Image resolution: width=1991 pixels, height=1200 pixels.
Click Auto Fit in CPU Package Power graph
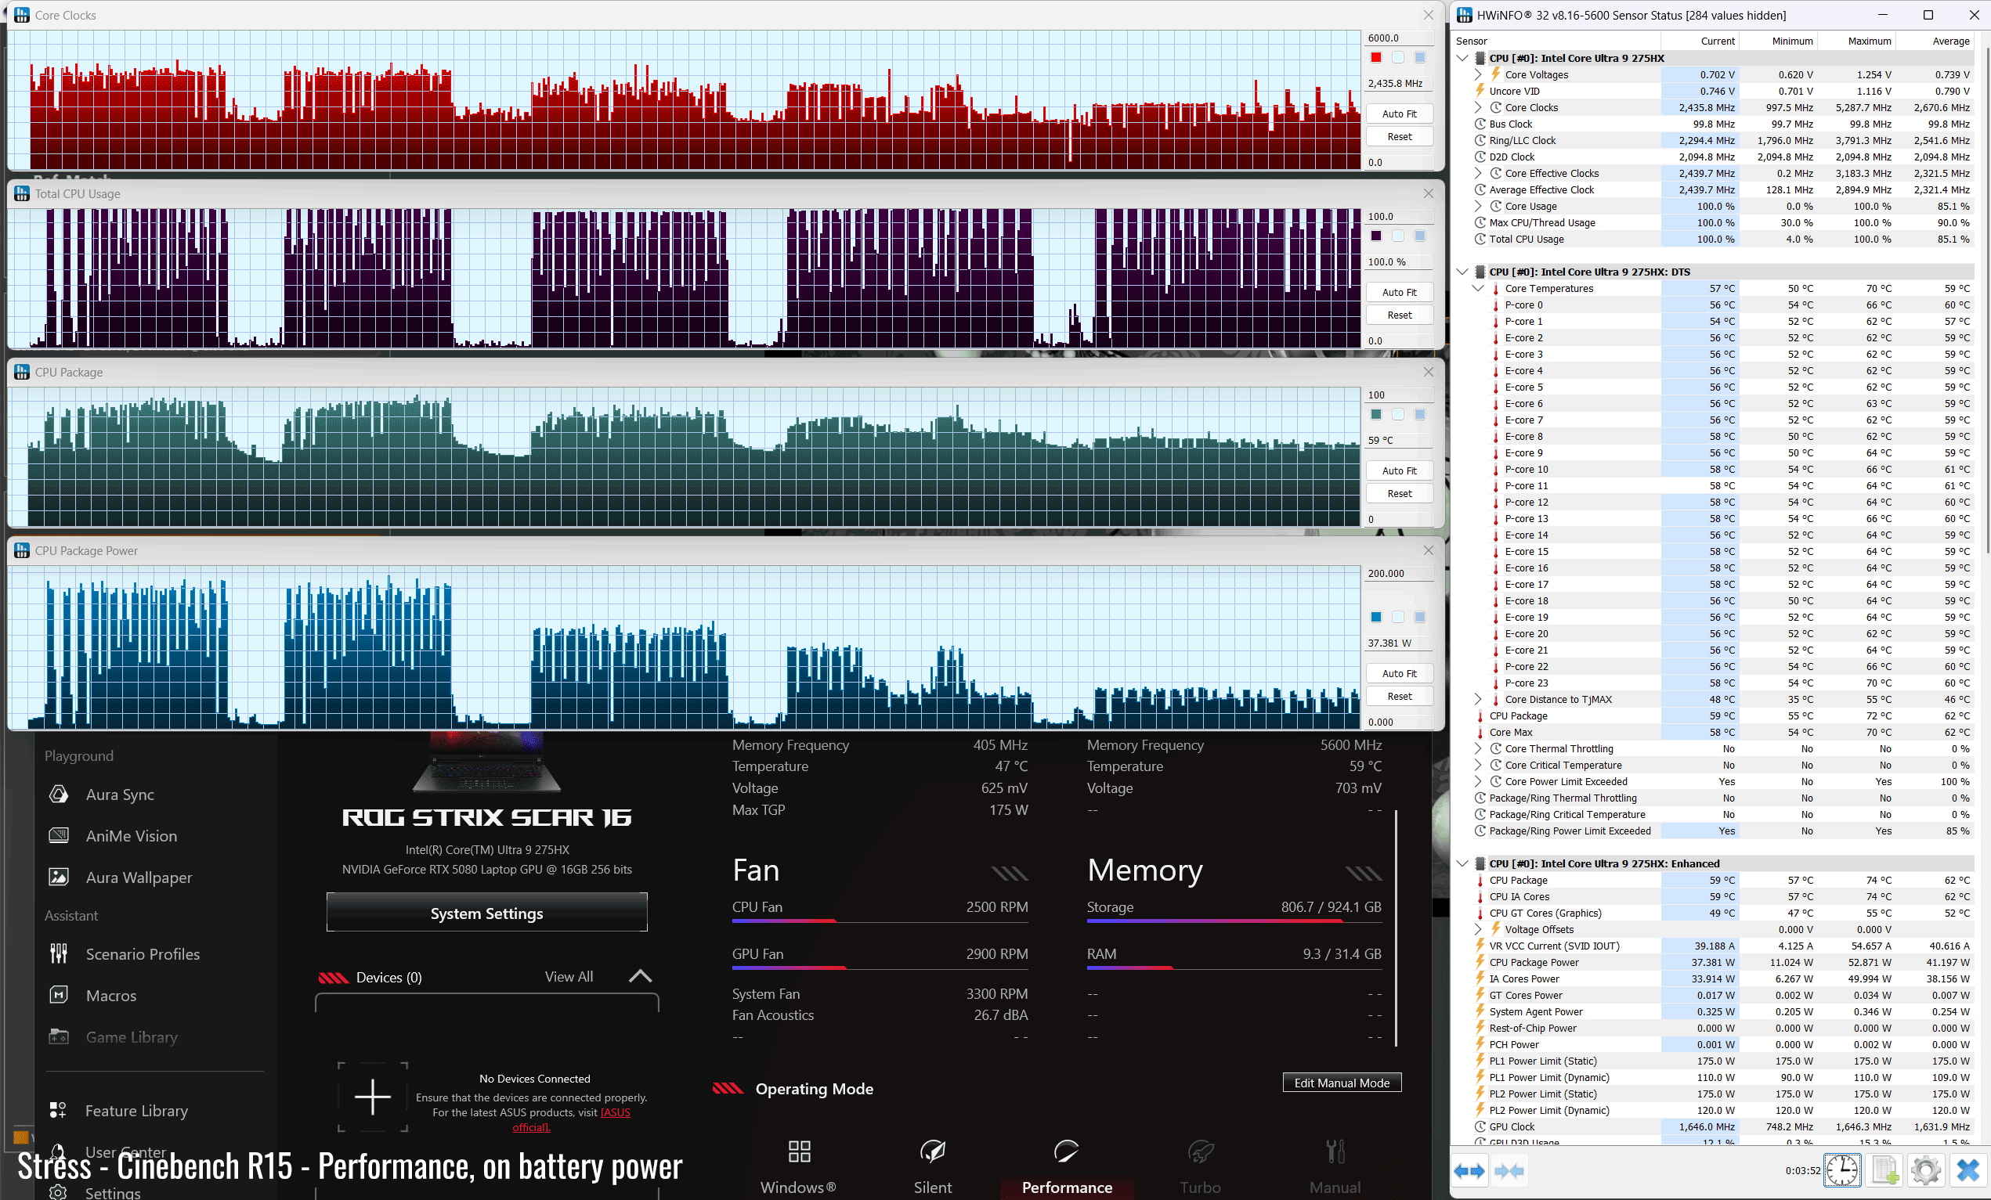point(1400,673)
